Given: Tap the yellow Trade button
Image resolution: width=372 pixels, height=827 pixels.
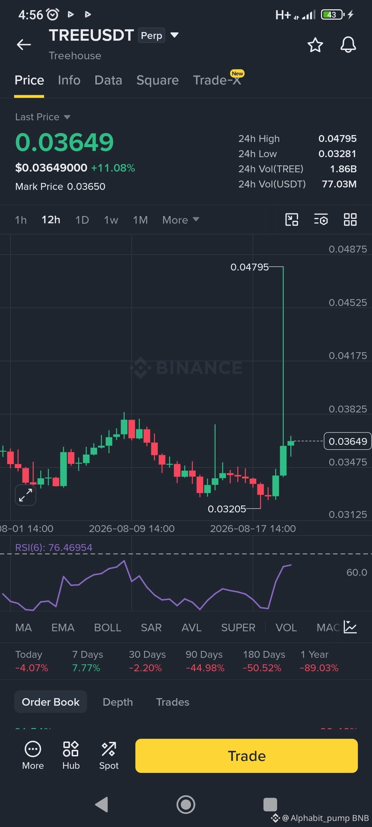Looking at the screenshot, I should 247,756.
